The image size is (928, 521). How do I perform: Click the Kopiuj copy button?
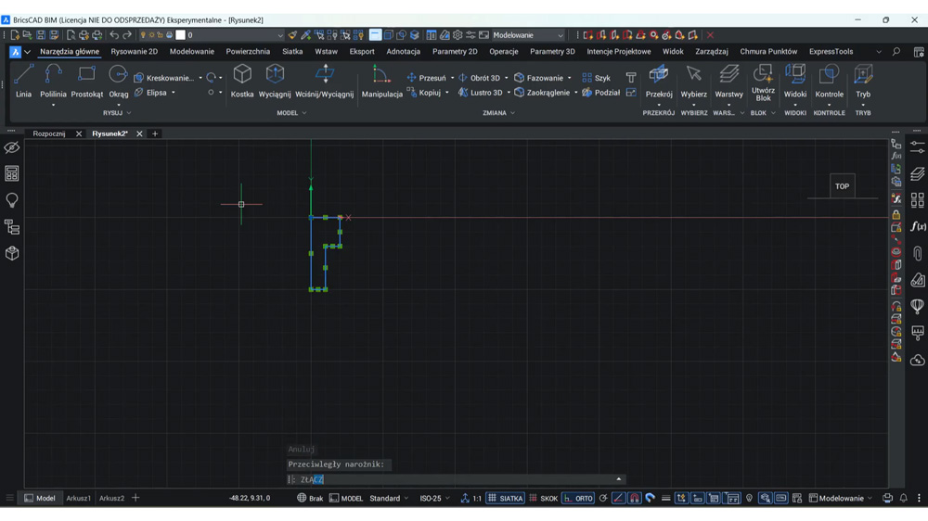(424, 93)
